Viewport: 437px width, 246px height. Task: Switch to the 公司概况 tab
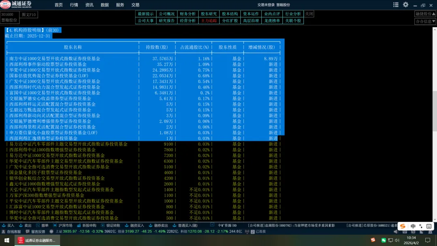(x=167, y=14)
